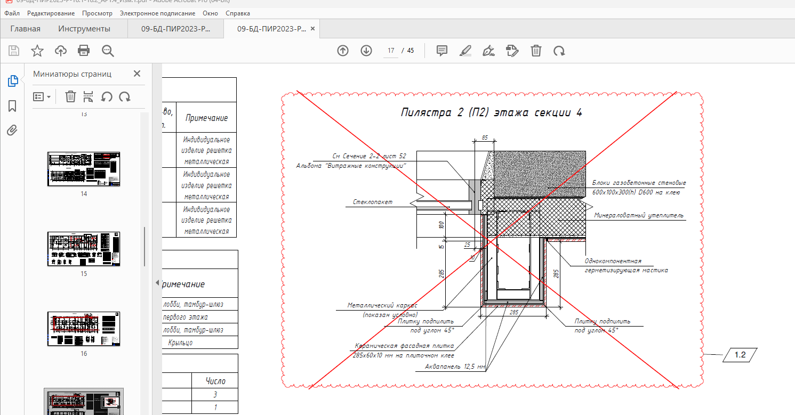The width and height of the screenshot is (795, 415).
Task: Open the Просмотр menu
Action: [98, 13]
